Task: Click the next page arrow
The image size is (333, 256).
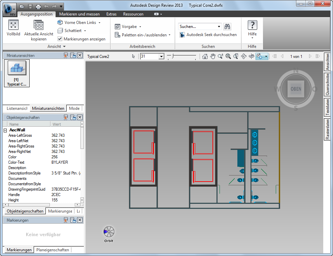Action: [310, 56]
